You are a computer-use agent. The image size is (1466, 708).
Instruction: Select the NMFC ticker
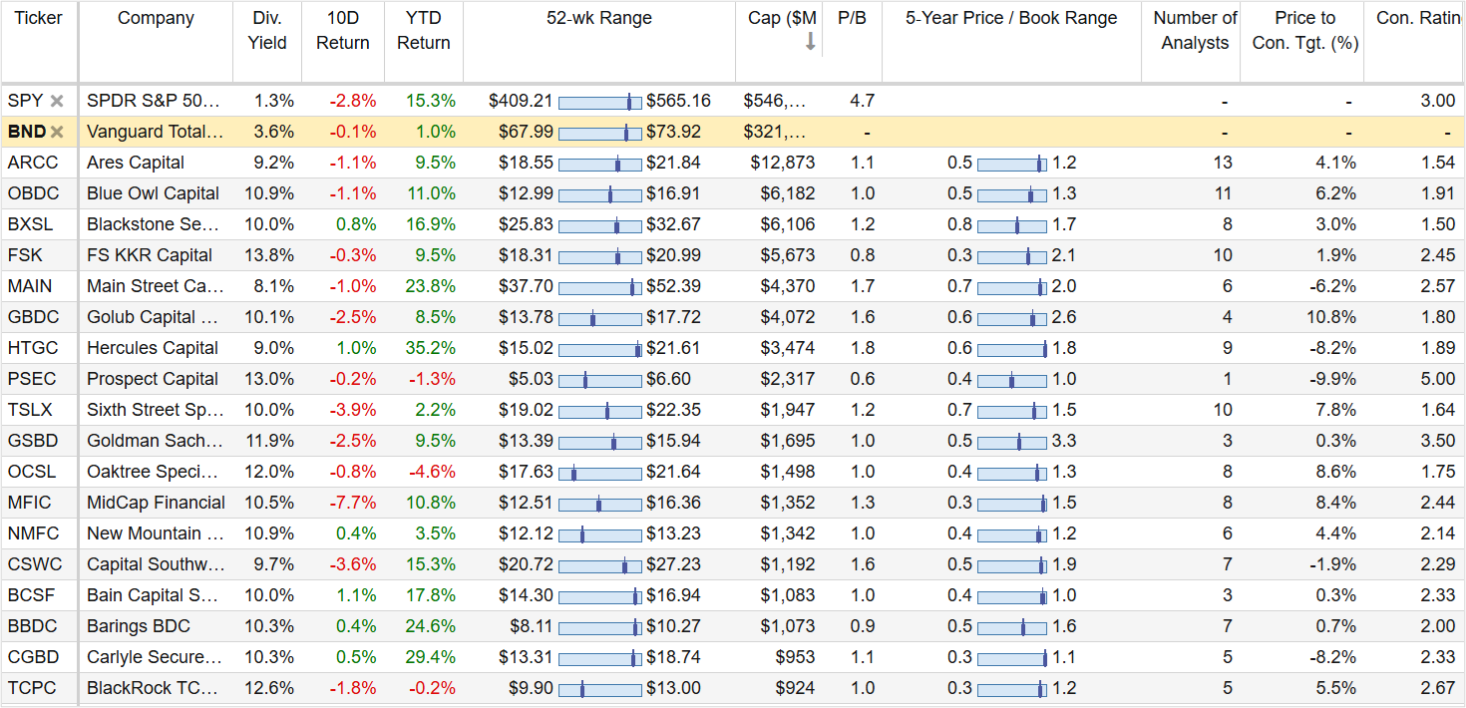coord(32,533)
